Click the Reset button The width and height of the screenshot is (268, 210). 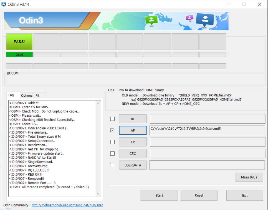coord(199,195)
